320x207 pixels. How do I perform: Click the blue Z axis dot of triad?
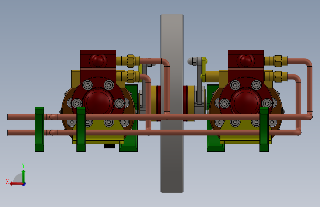24,184
